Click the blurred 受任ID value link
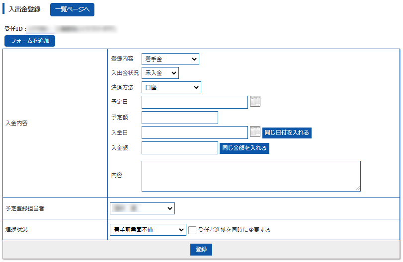 point(71,30)
